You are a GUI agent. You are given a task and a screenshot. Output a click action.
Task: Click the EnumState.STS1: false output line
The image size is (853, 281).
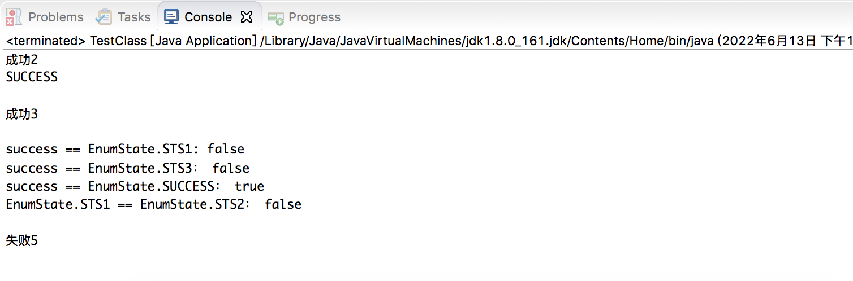pos(125,150)
